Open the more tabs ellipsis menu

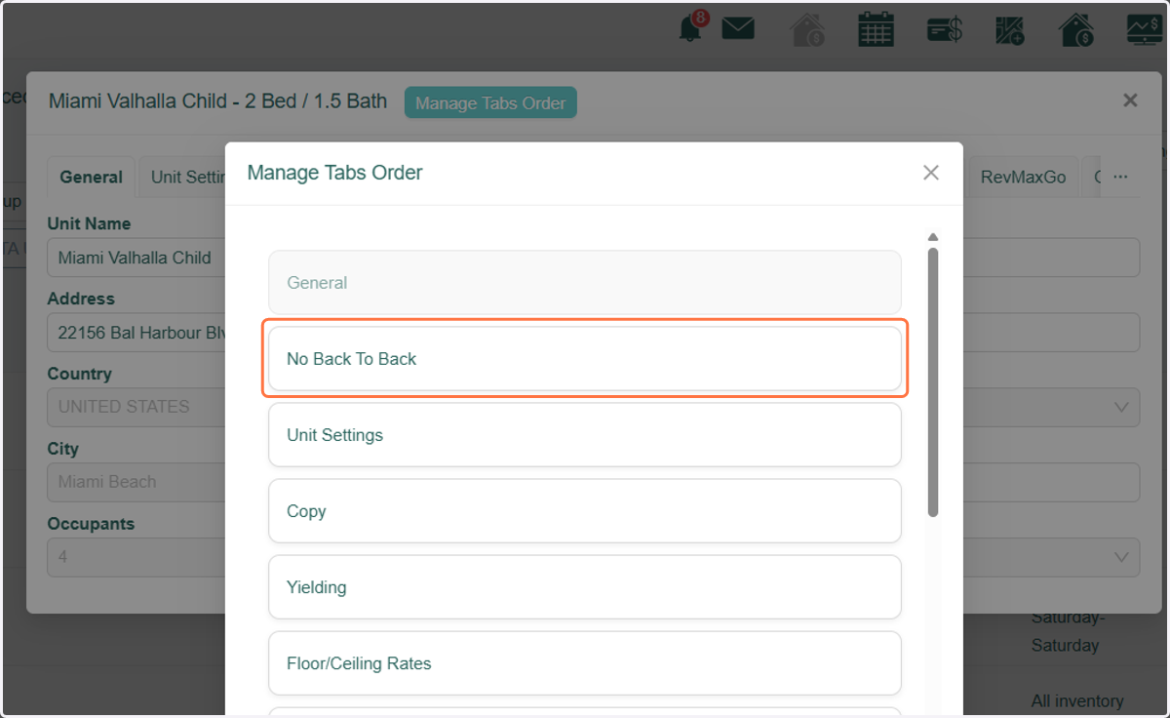(1120, 178)
